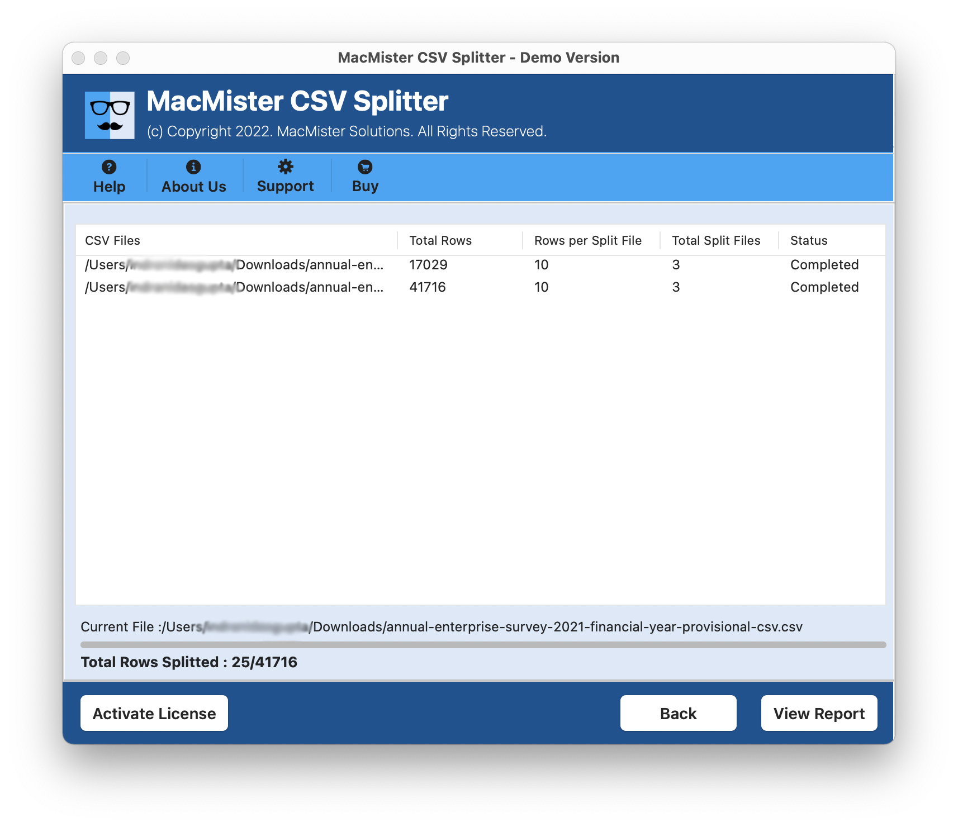Click the window close button
958x827 pixels.
point(78,58)
